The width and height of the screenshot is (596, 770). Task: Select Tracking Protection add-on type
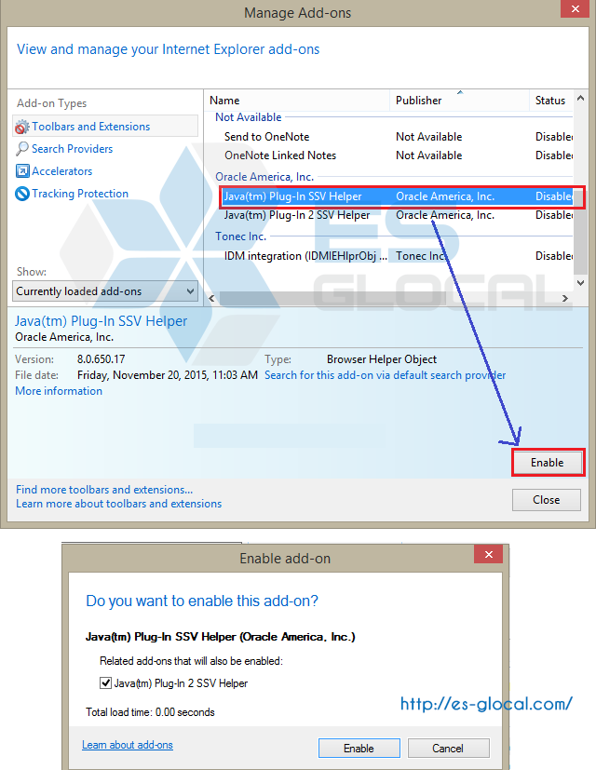coord(80,194)
